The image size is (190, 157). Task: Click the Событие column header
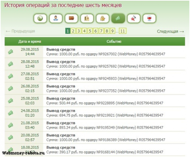click(x=114, y=42)
